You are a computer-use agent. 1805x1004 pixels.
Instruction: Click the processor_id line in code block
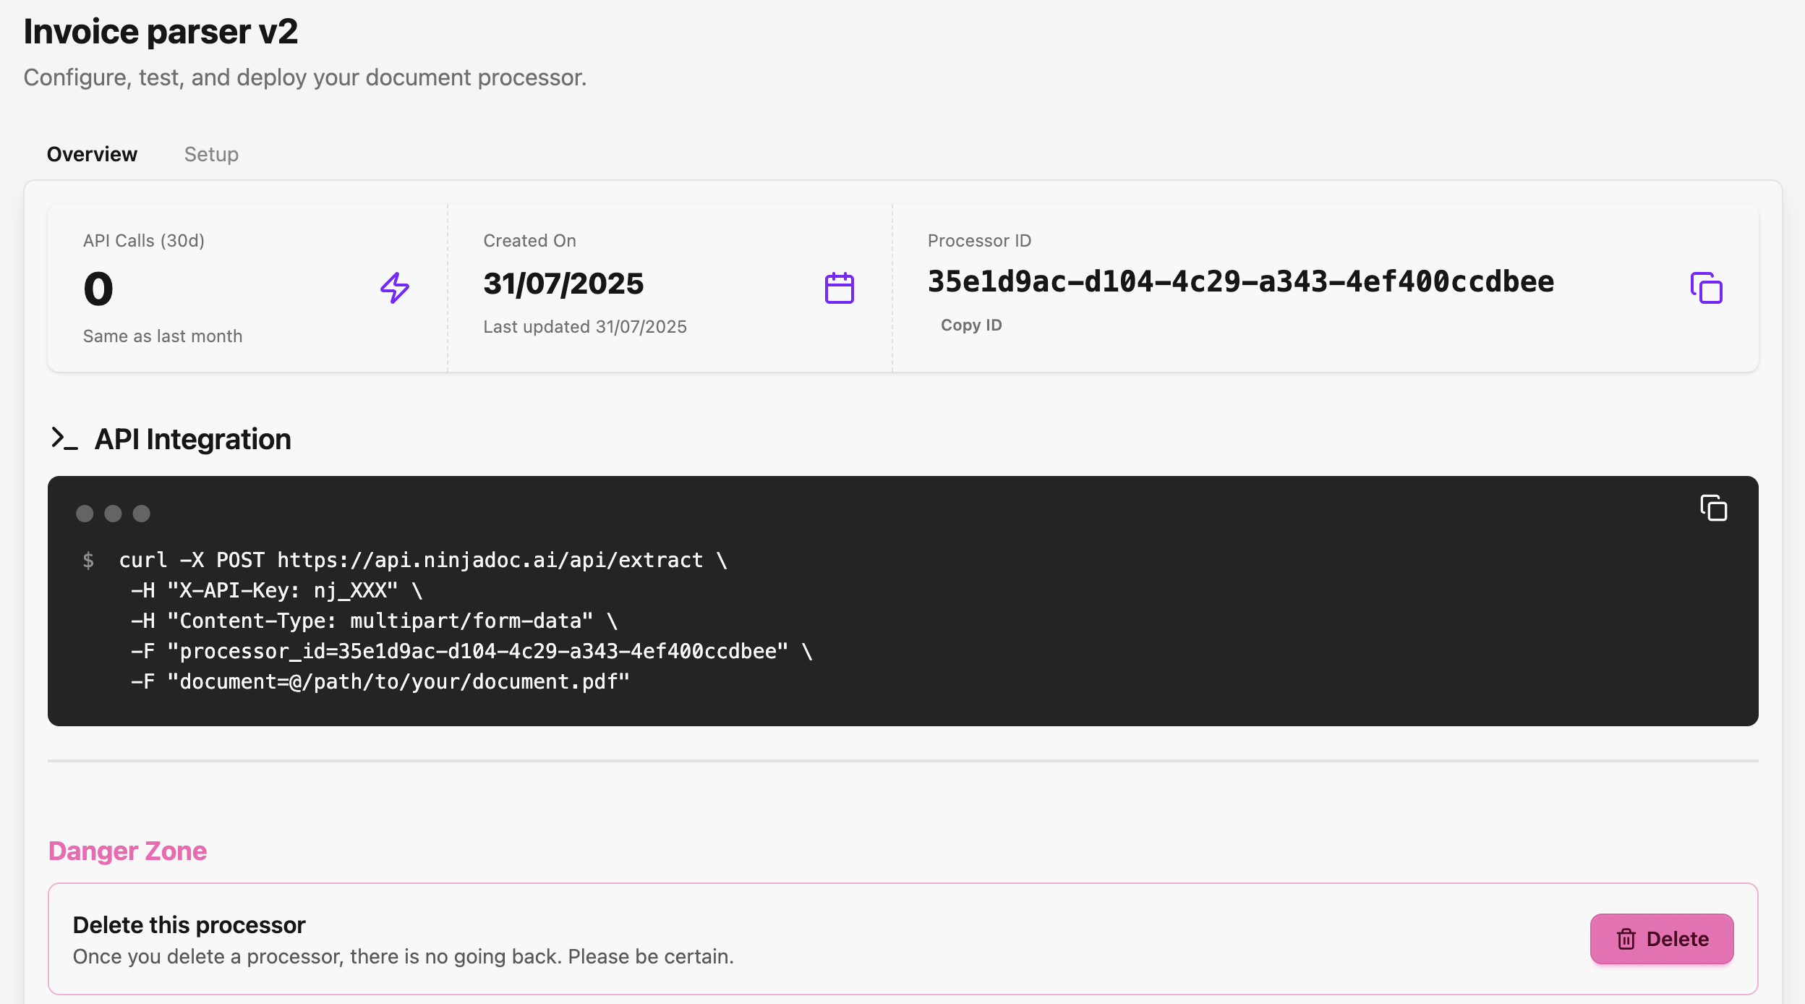click(x=471, y=651)
